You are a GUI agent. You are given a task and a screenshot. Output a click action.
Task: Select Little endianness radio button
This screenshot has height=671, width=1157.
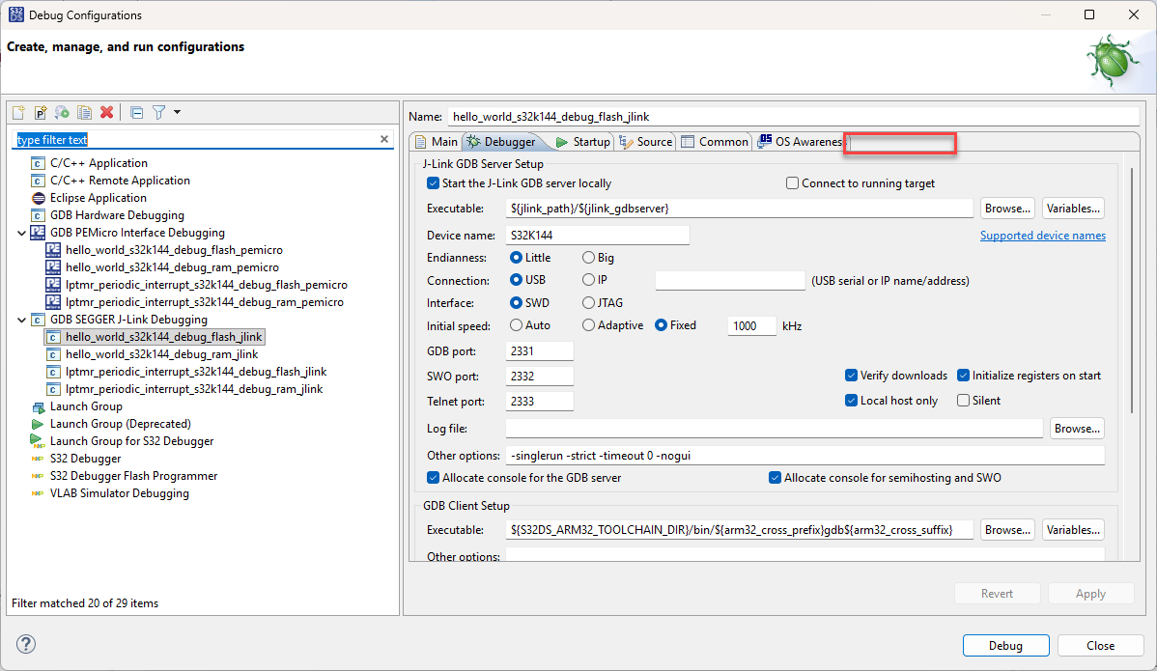click(x=516, y=258)
